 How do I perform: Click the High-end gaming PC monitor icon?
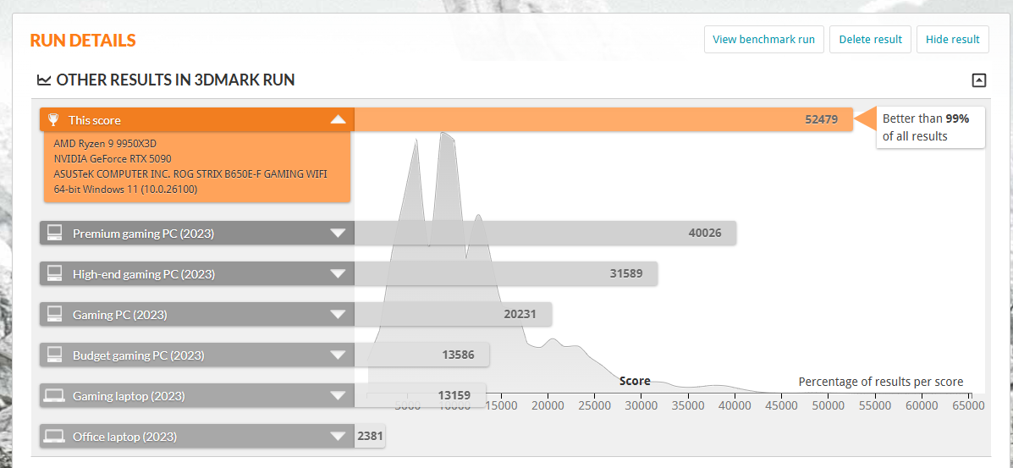(x=55, y=273)
